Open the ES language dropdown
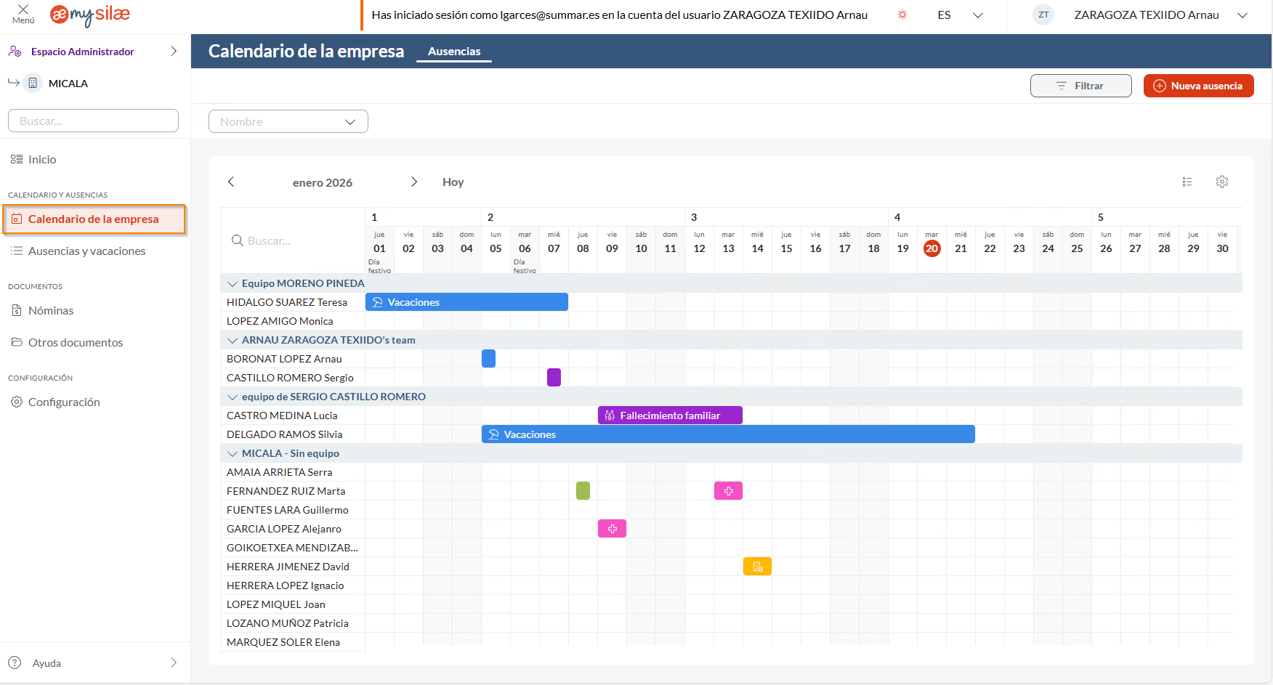 [959, 15]
